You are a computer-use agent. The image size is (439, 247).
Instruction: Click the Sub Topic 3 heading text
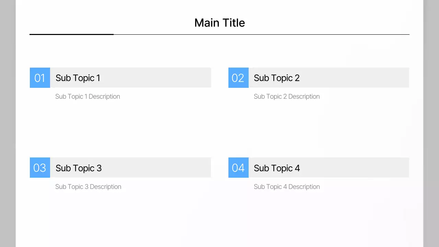[79, 168]
